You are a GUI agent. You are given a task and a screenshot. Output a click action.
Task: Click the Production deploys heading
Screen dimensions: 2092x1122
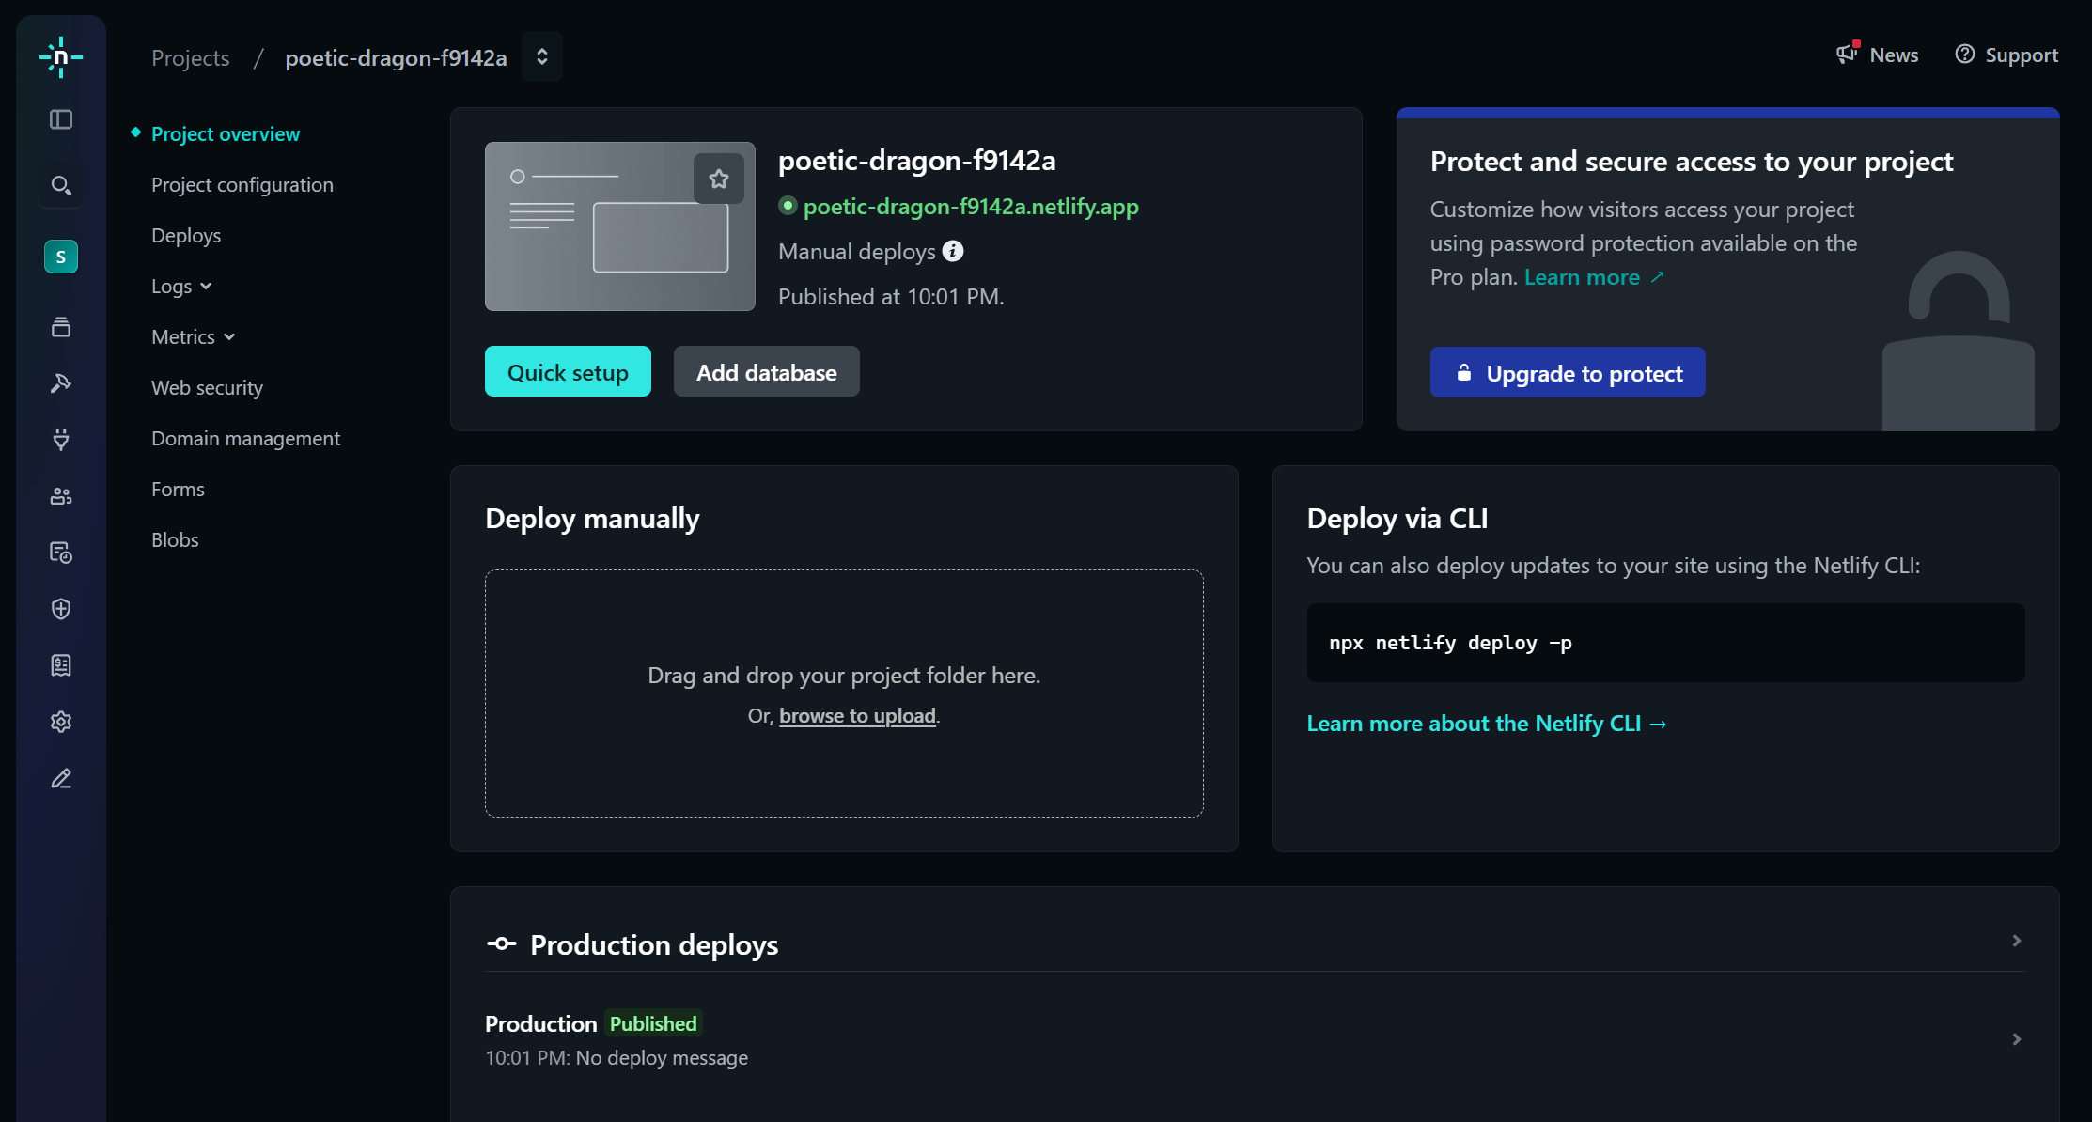click(x=654, y=944)
